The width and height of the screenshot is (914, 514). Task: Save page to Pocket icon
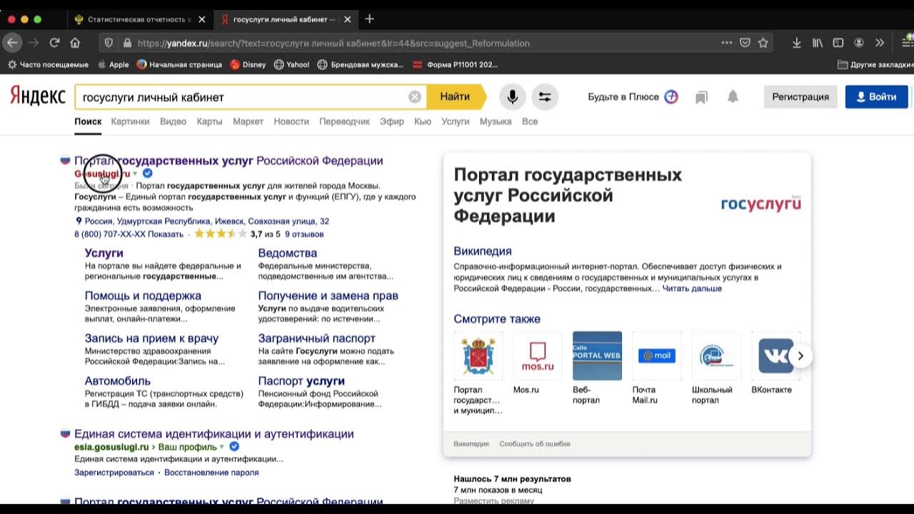[745, 43]
